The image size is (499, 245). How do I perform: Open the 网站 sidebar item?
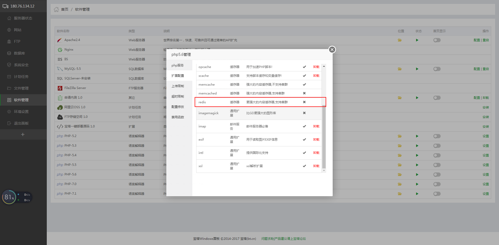pyautogui.click(x=23, y=30)
